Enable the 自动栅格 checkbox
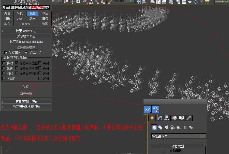The image size is (229, 154). [x=163, y=151]
